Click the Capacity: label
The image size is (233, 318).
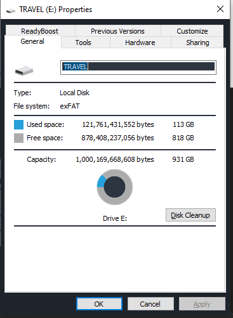(41, 159)
